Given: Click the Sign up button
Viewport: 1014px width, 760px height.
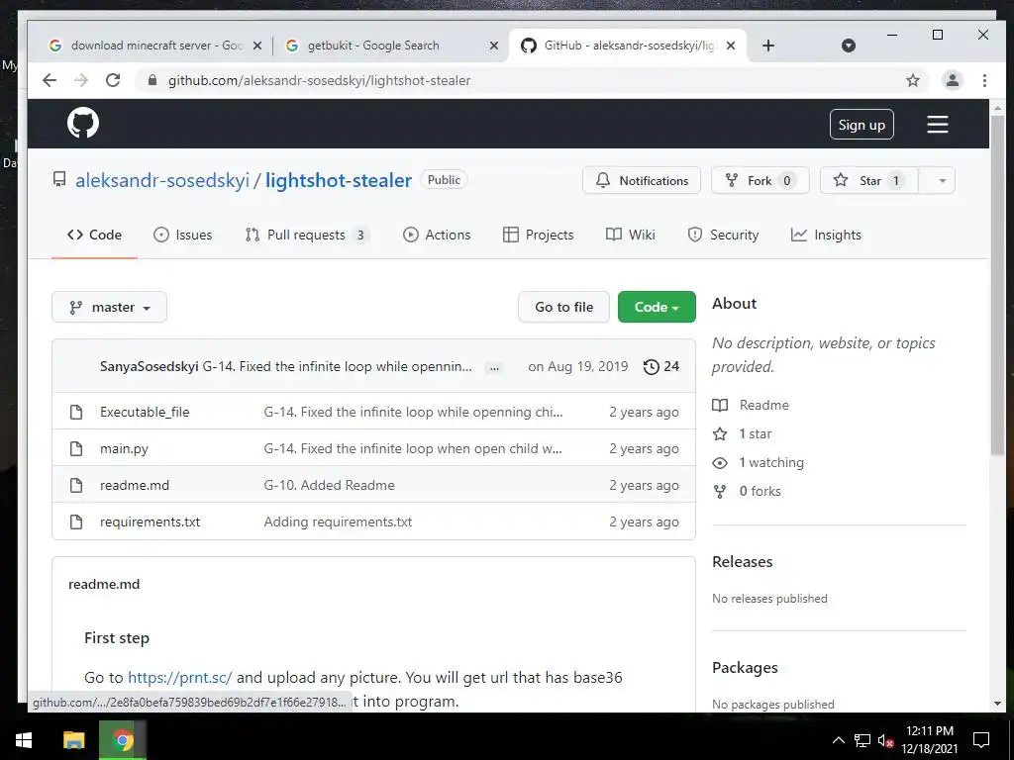Looking at the screenshot, I should 862,125.
